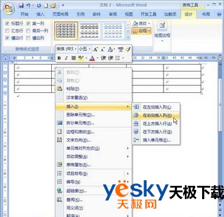
Task: Switch to the 视图 View tab
Action: click(129, 14)
